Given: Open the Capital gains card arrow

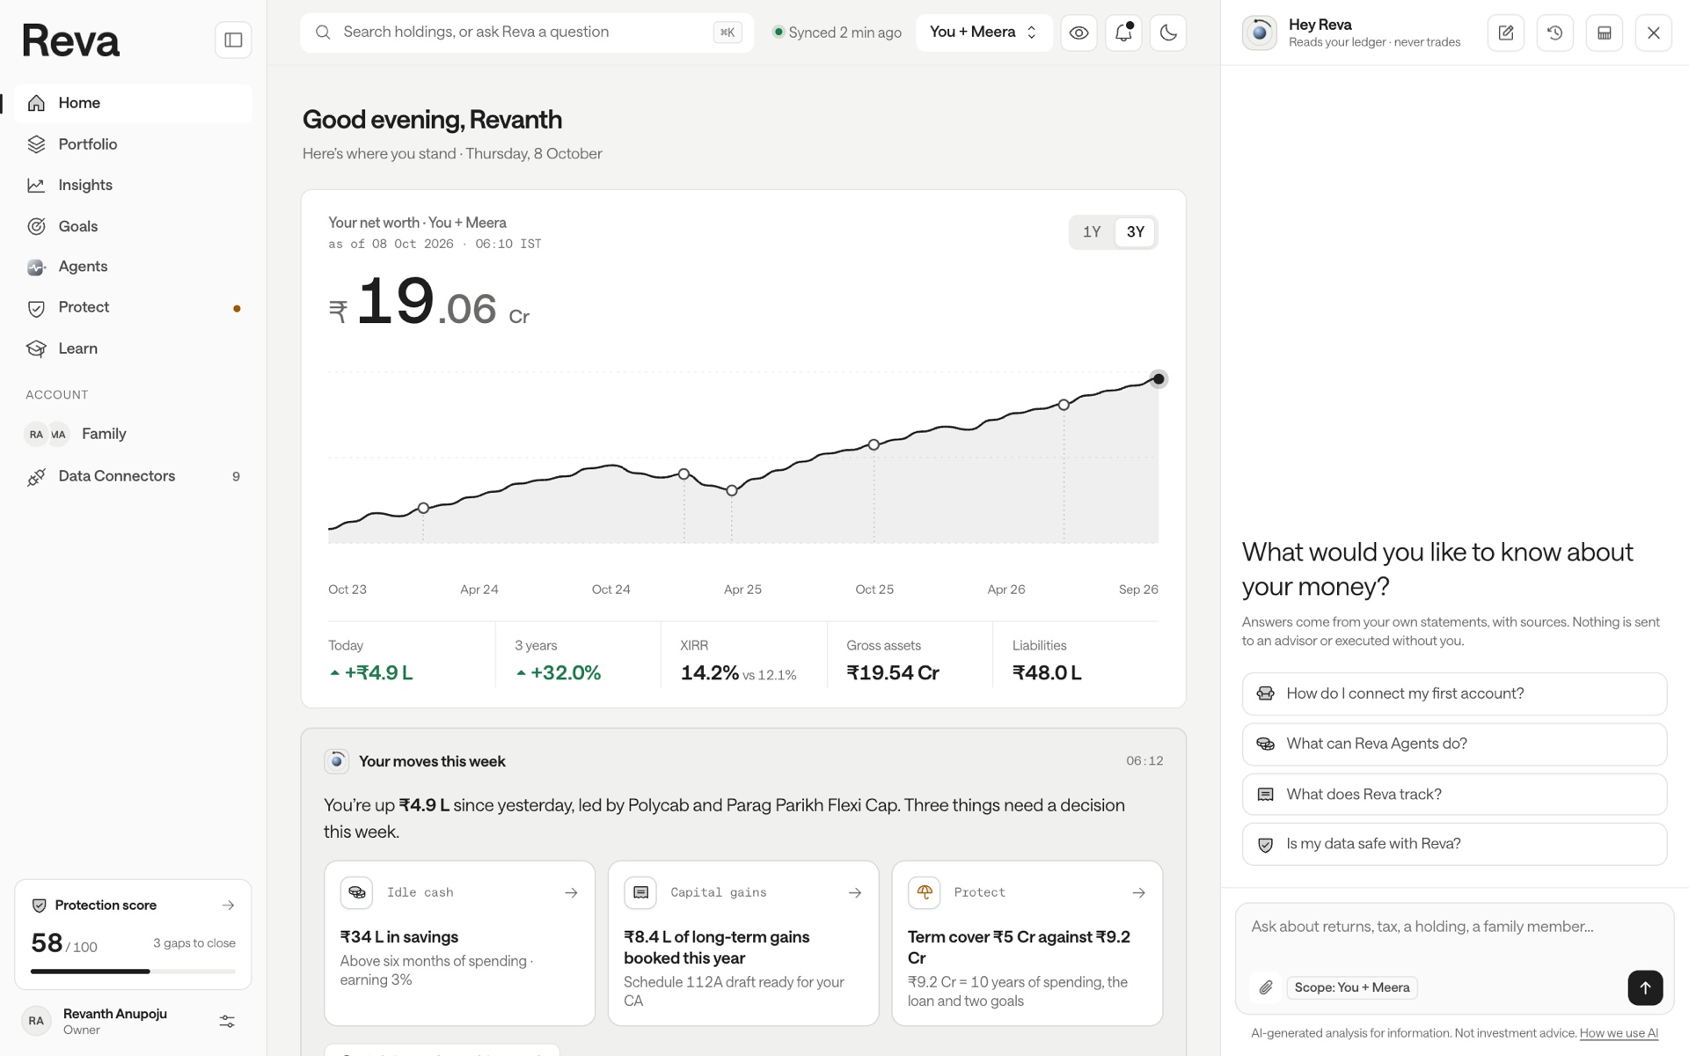Looking at the screenshot, I should point(855,892).
